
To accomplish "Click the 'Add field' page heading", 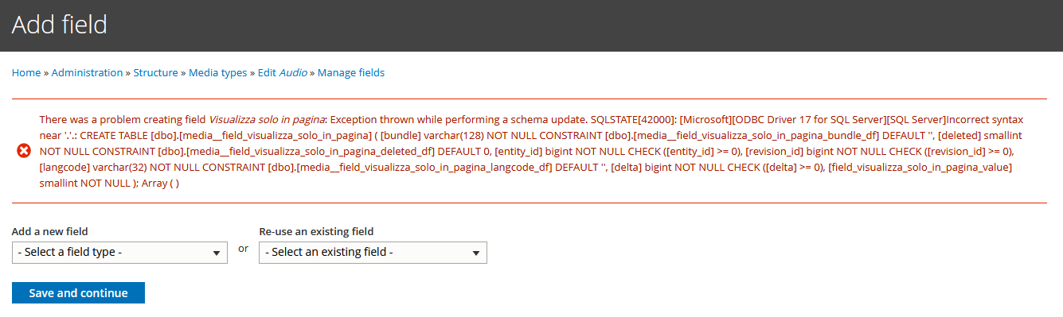I will pyautogui.click(x=60, y=25).
